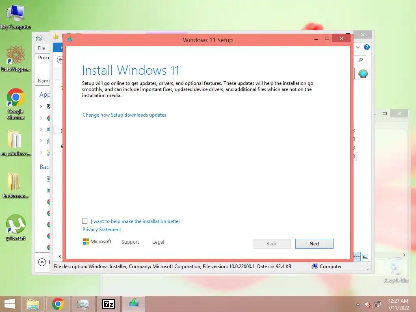Minimize the Windows 11 Setup window
416x312 pixels.
(x=316, y=39)
